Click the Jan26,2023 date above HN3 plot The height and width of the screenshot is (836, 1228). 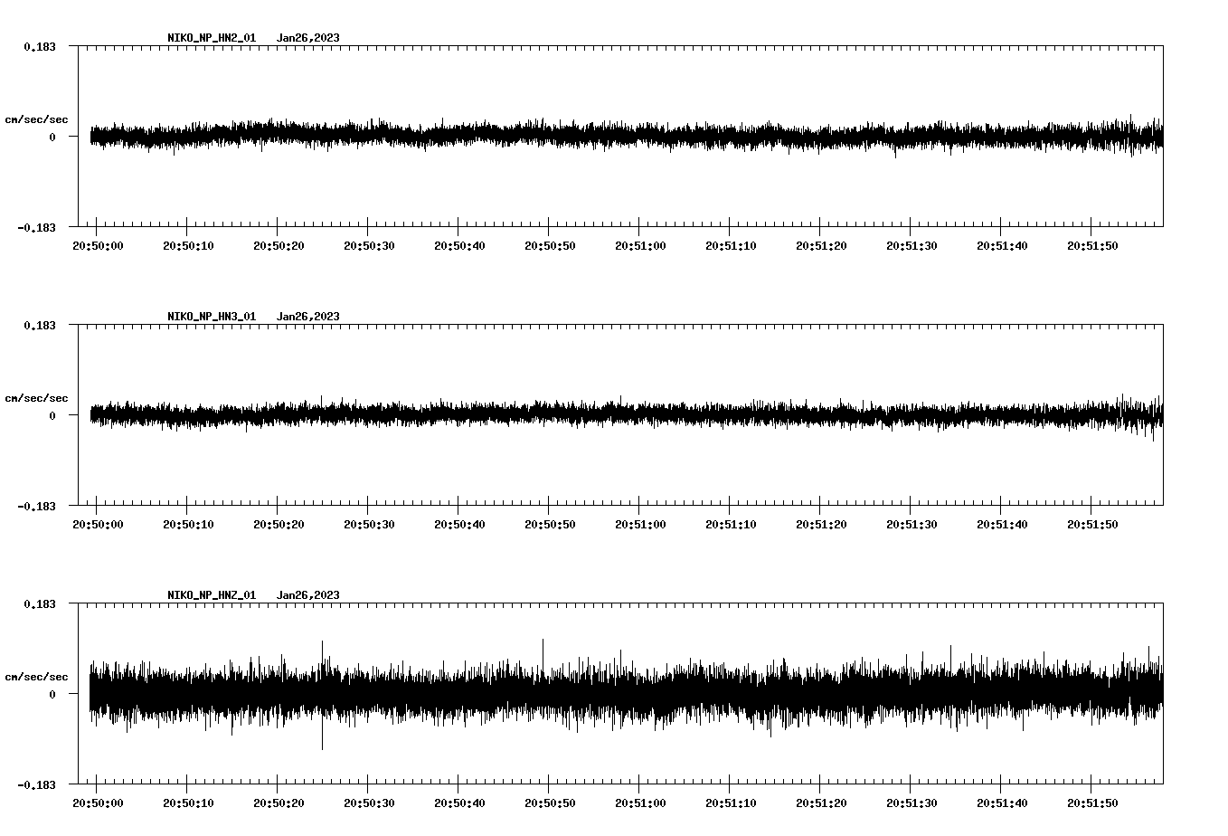click(x=308, y=317)
